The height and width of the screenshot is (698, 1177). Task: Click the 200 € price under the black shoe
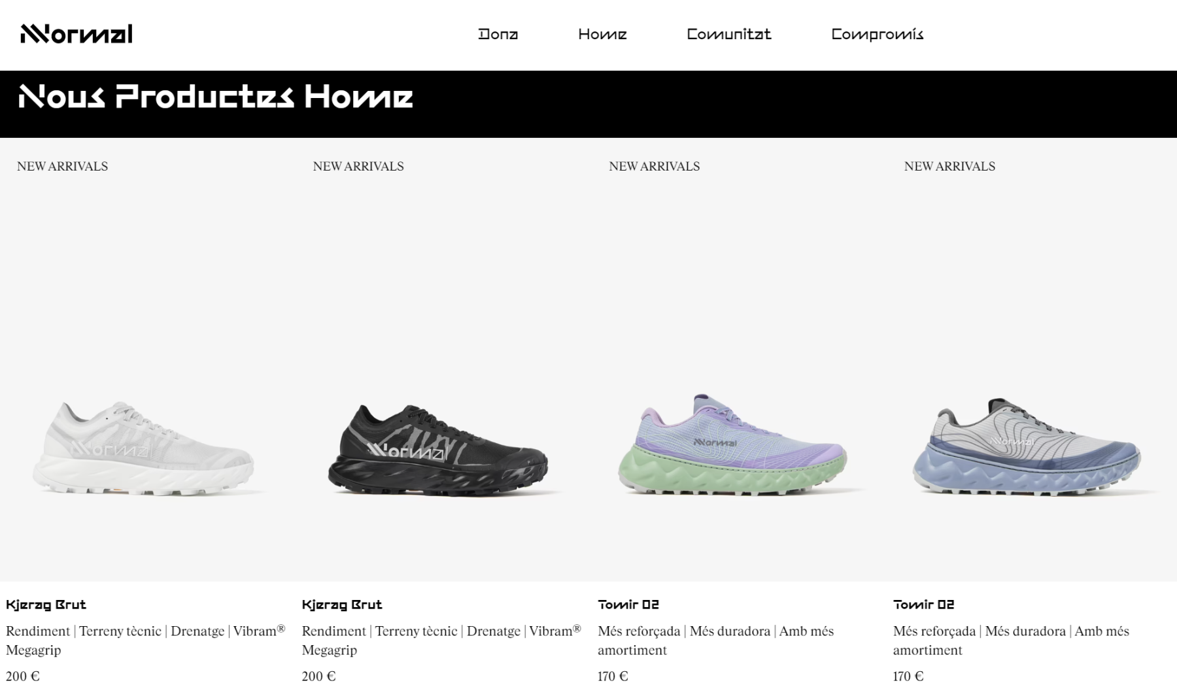[319, 676]
